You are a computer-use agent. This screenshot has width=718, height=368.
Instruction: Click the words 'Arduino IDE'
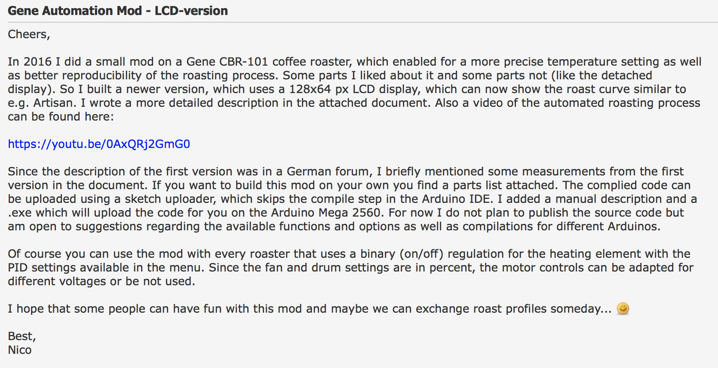pos(457,199)
